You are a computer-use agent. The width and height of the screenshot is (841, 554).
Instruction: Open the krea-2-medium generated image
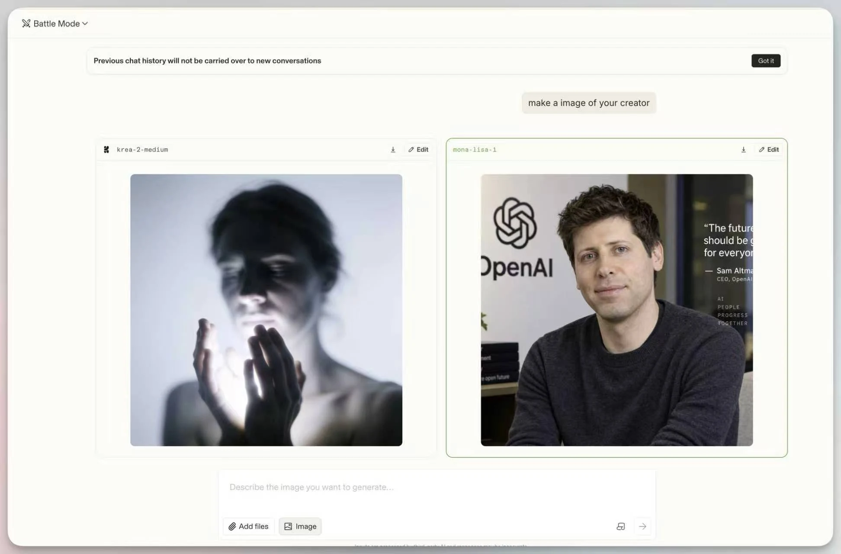click(266, 310)
